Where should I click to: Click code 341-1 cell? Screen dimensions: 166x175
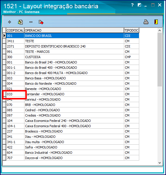(x=15, y=142)
